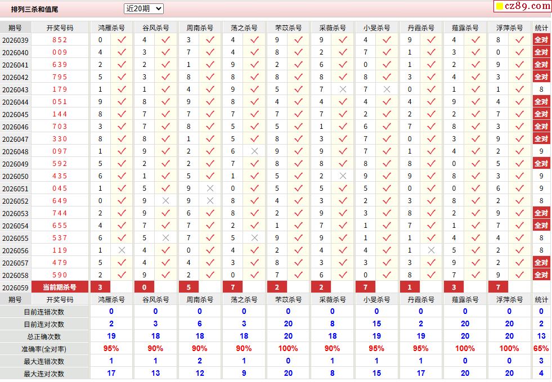Click the 总正确次数 row label

[x=44, y=336]
